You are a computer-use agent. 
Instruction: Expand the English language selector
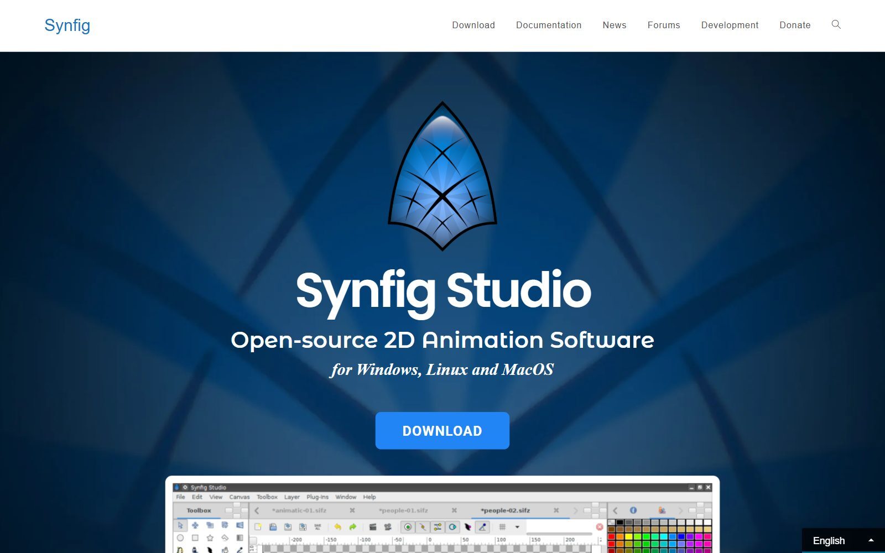(x=843, y=540)
